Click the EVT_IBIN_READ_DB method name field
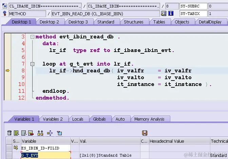The height and width of the screenshot is (159, 228). [106, 14]
